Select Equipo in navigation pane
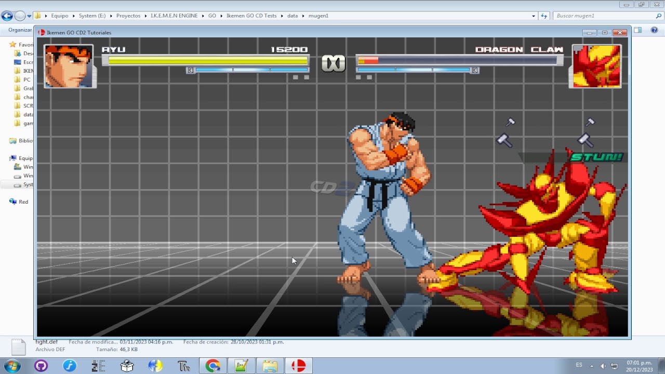 (21, 158)
